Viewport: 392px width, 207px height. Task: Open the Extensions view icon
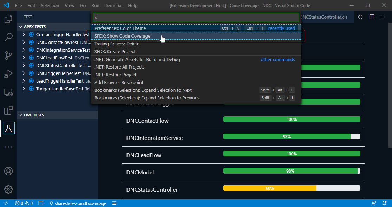tap(8, 110)
